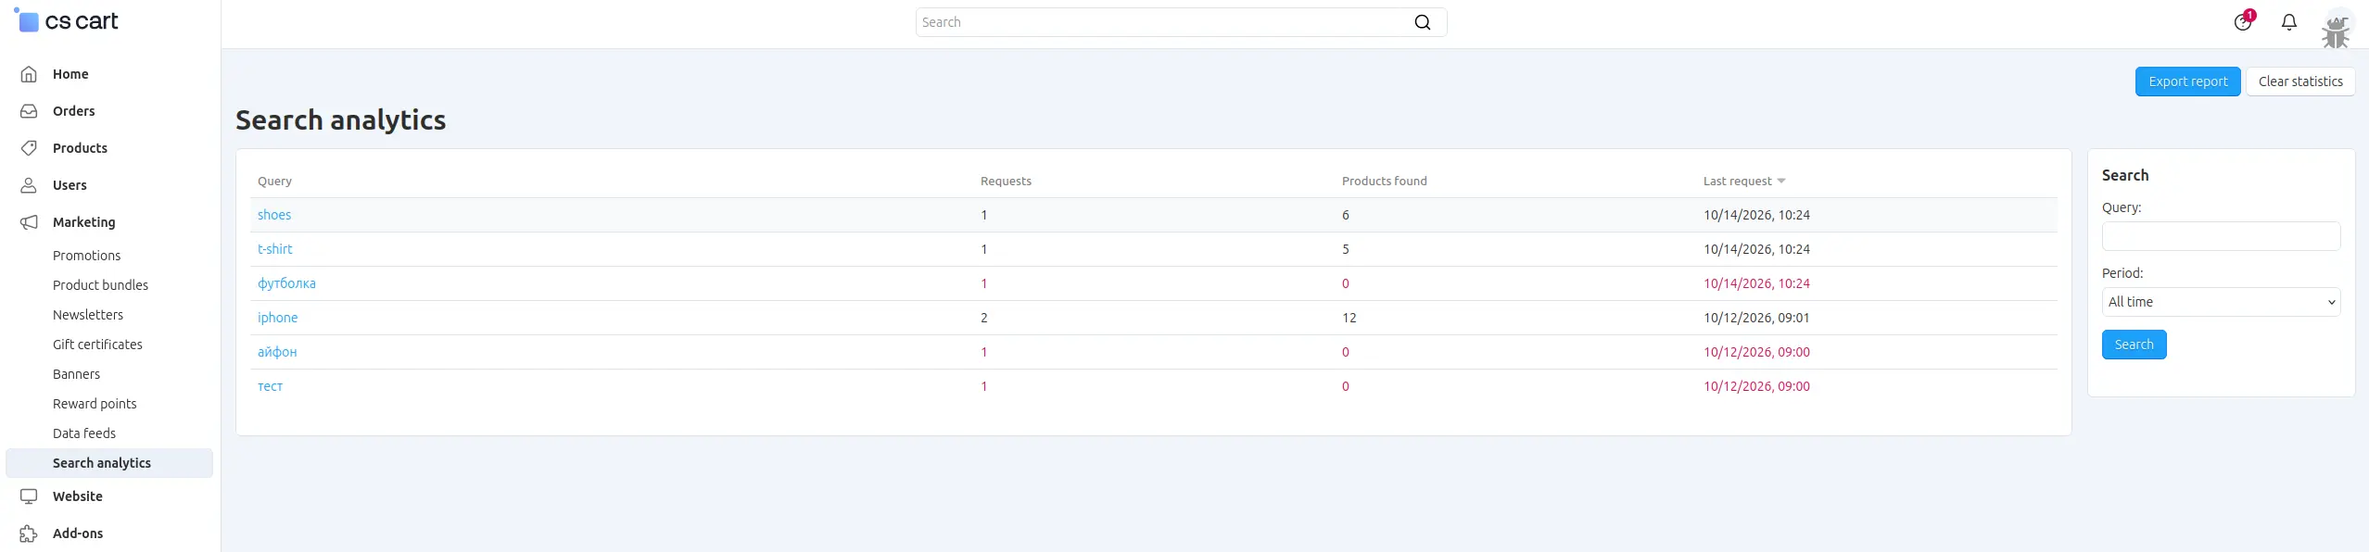
Task: Click products found value 6 for shoes
Action: (1346, 215)
